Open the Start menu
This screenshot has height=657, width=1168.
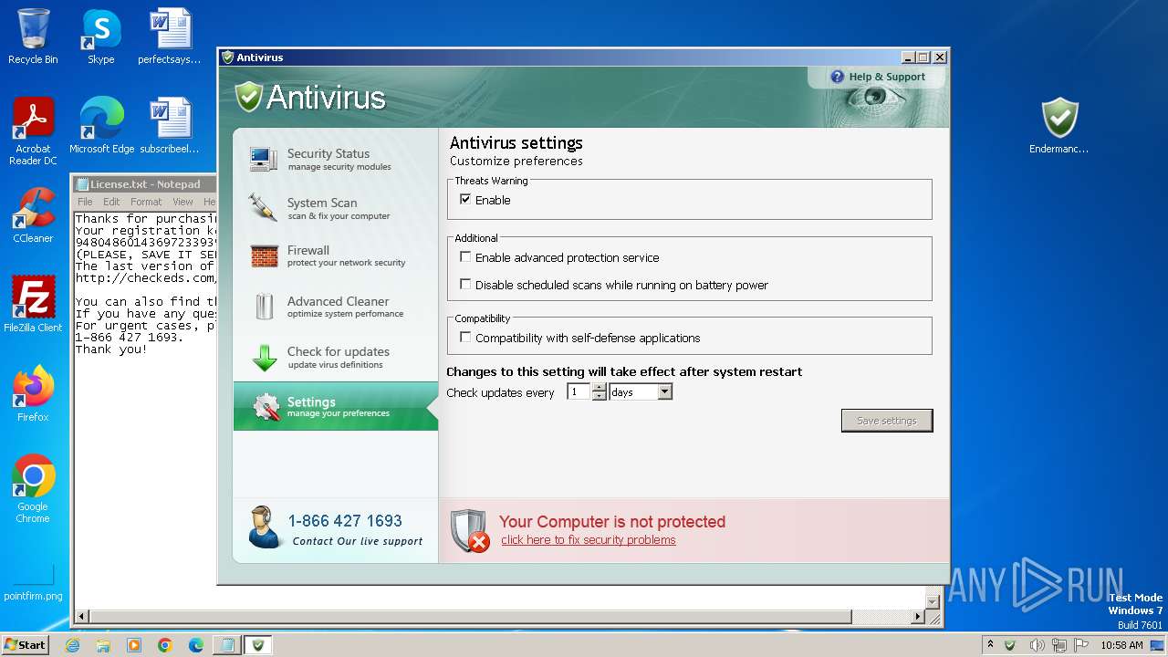pyautogui.click(x=26, y=645)
